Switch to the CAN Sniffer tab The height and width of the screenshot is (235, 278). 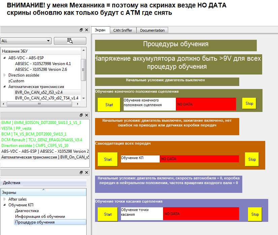123,30
